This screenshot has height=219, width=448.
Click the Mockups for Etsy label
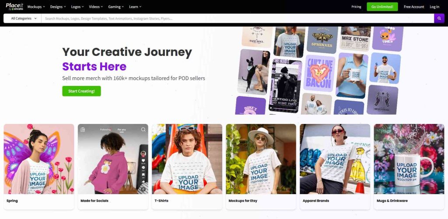pos(243,201)
